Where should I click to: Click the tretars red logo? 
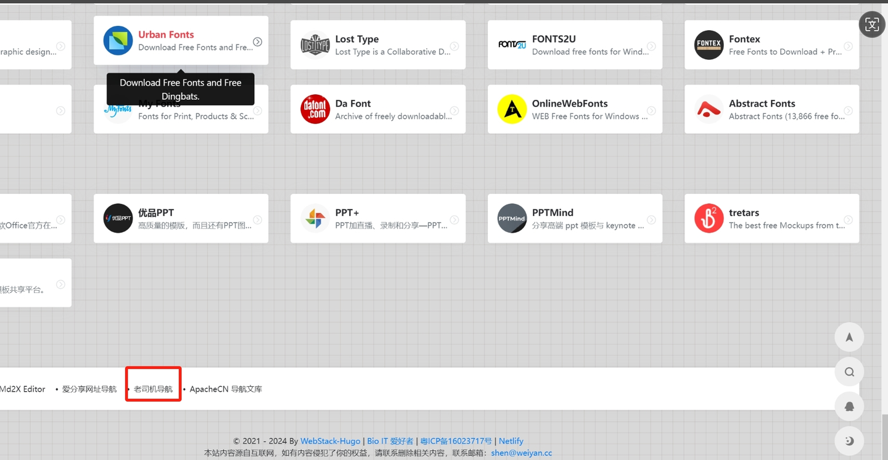click(709, 219)
